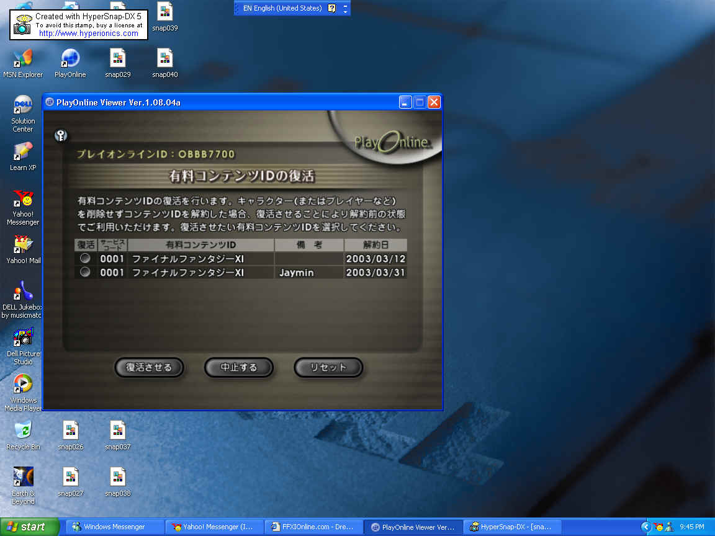This screenshot has width=715, height=536.
Task: Click the 中止する cancel button
Action: 238,367
